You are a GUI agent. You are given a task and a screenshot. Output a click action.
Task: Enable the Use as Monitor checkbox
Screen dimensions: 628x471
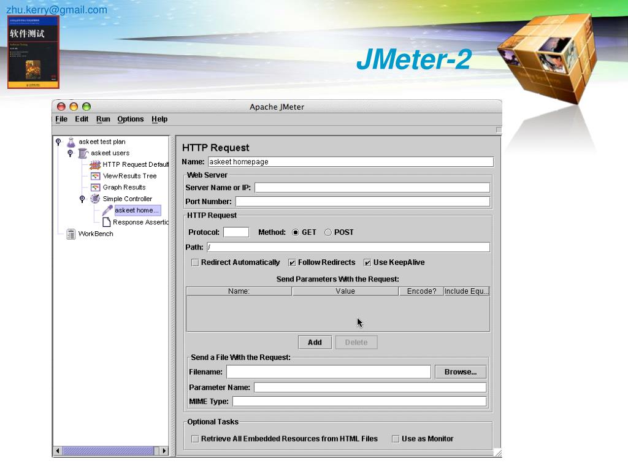396,439
